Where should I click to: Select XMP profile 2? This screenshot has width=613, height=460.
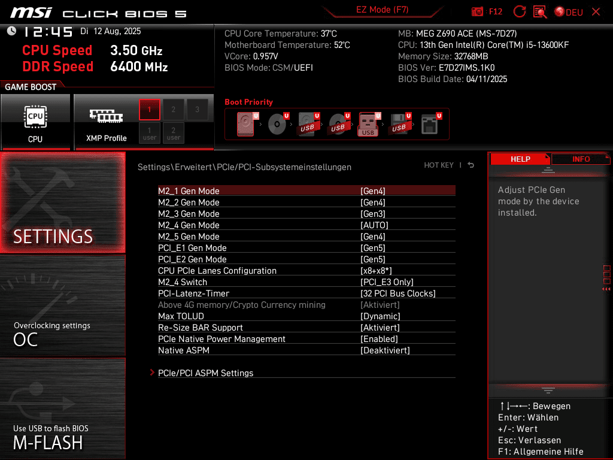pyautogui.click(x=173, y=110)
